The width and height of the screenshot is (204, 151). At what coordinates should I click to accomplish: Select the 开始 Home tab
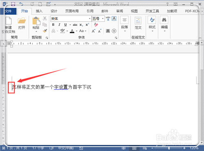click(24, 11)
